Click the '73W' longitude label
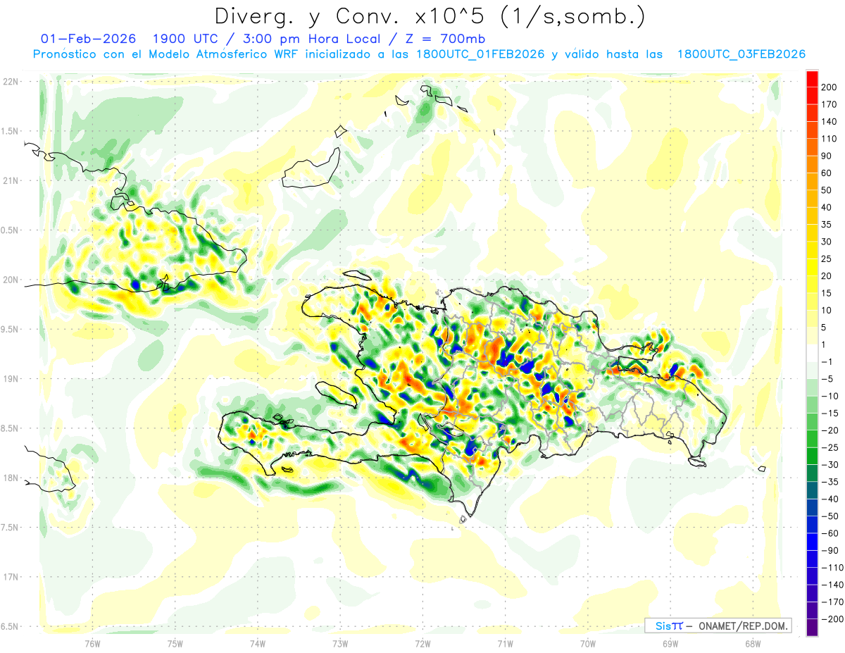Viewport: 845px width, 653px height. click(x=340, y=643)
